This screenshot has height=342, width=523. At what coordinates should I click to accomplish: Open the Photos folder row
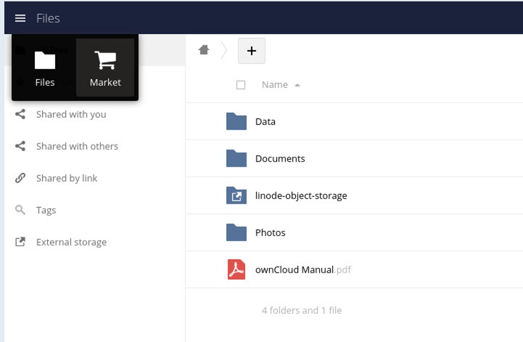[270, 232]
